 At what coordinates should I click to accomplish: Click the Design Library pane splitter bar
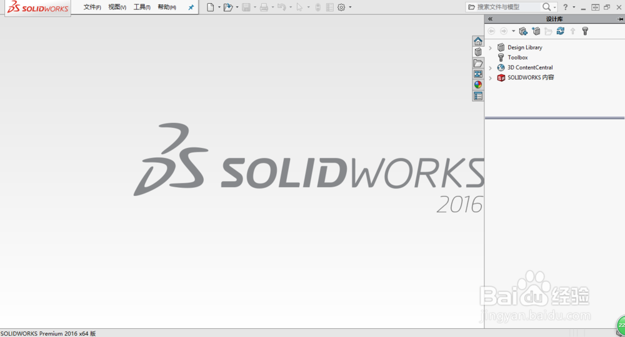554,118
